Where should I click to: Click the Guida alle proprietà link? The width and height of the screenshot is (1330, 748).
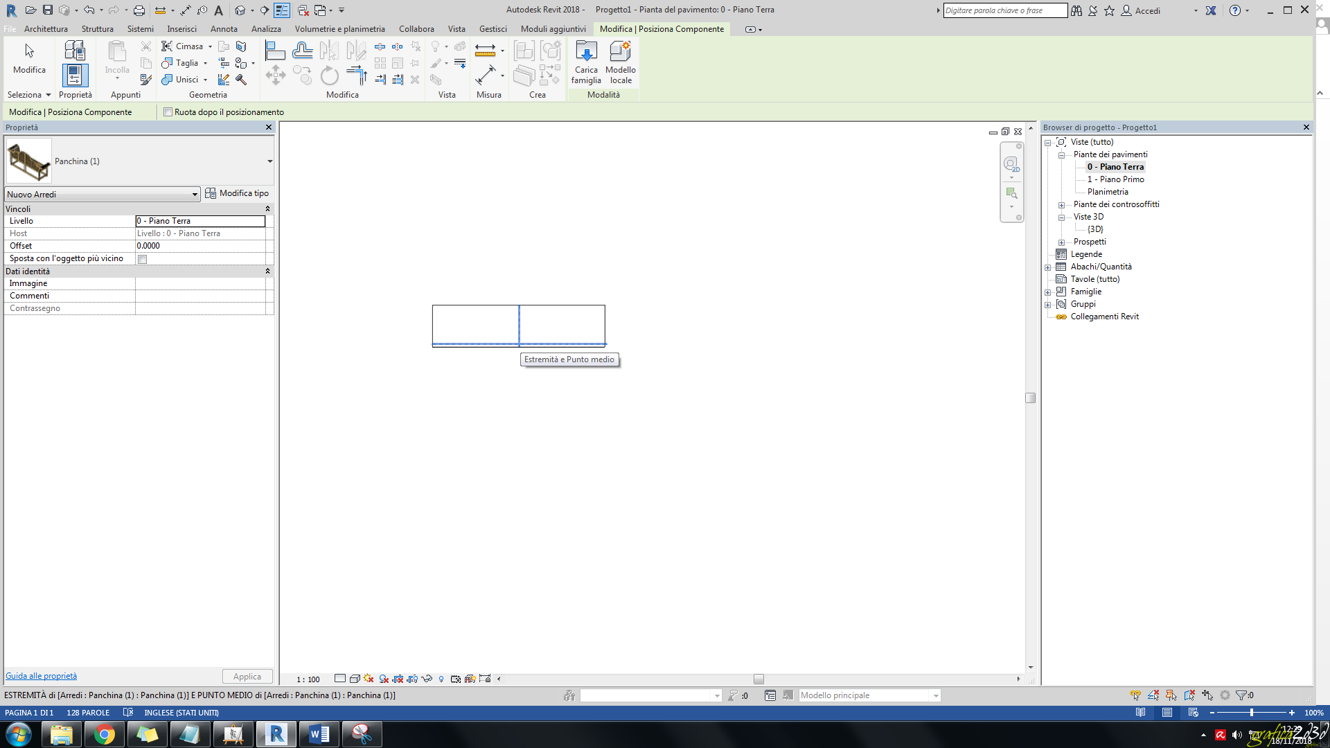41,675
